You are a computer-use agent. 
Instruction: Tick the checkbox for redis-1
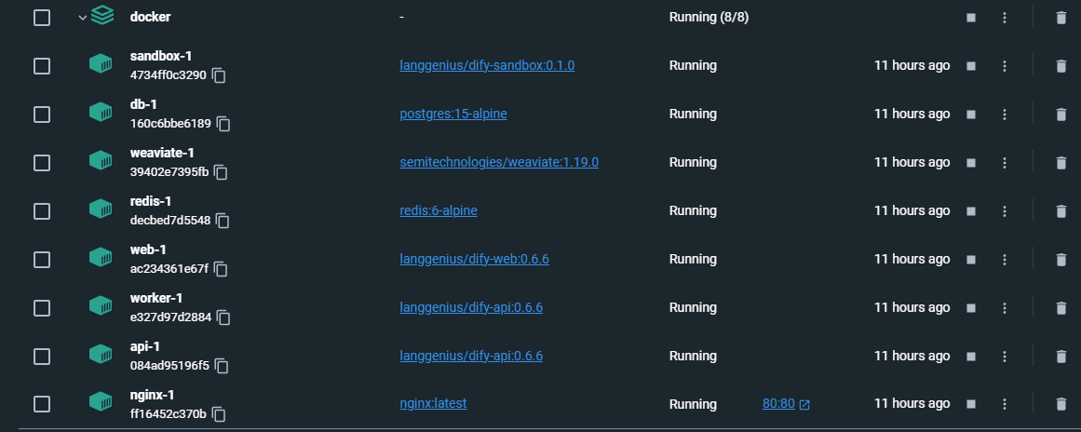pyautogui.click(x=41, y=210)
